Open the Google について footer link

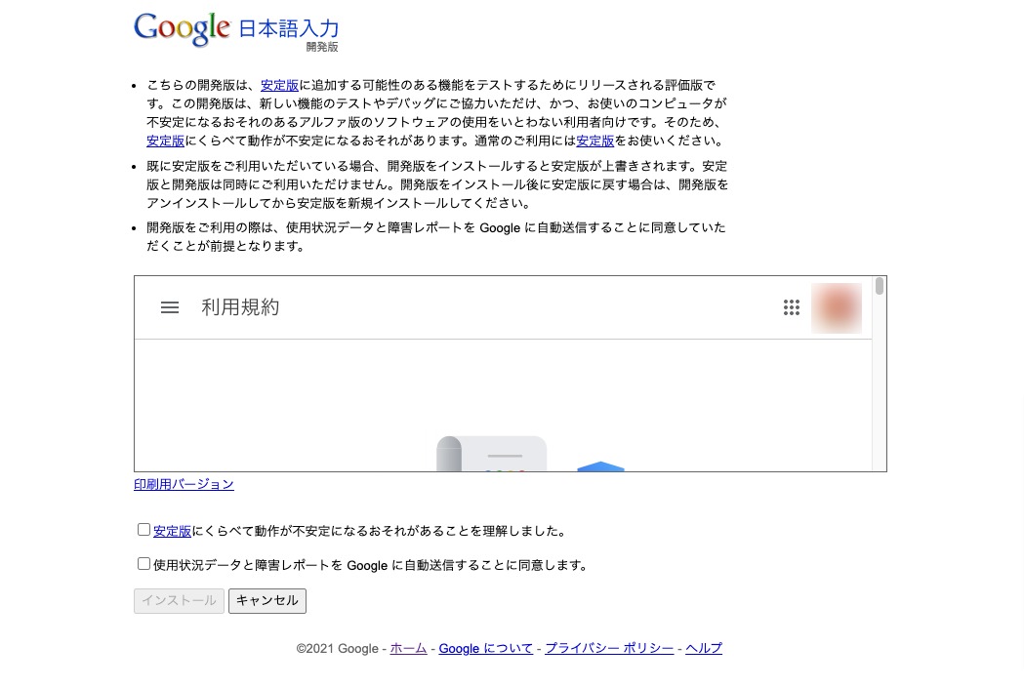(485, 648)
